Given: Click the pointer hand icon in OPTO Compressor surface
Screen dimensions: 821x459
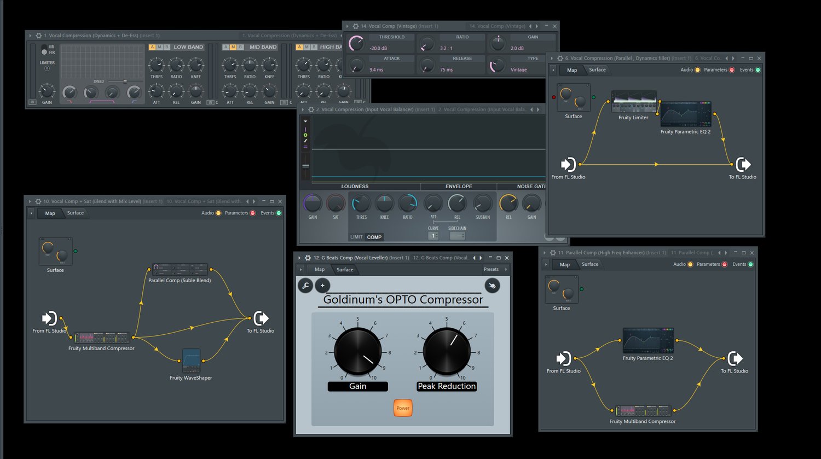Looking at the screenshot, I should [492, 285].
